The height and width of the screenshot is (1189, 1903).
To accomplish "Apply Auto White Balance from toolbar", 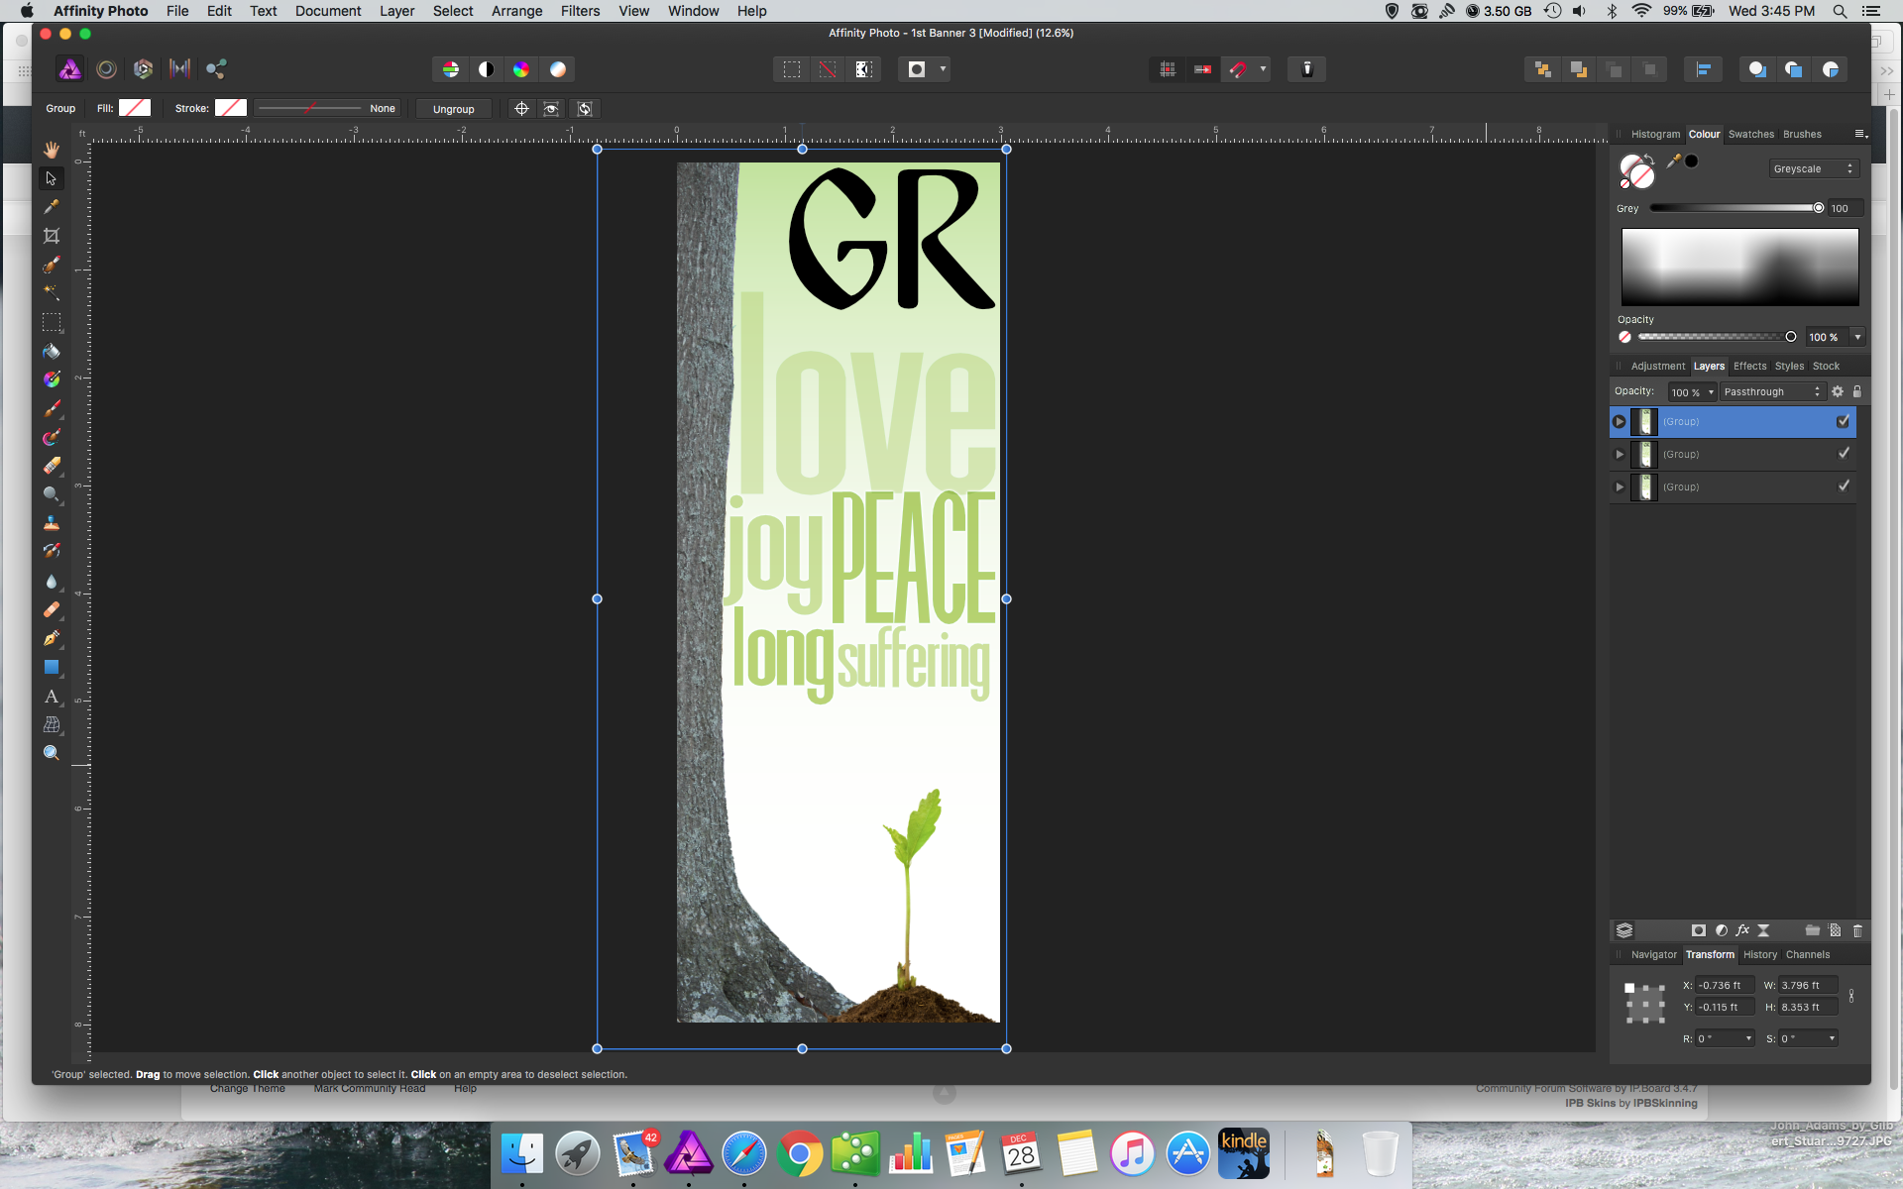I will click(x=558, y=69).
